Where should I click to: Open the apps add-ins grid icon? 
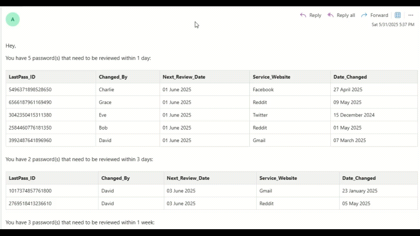(x=398, y=15)
